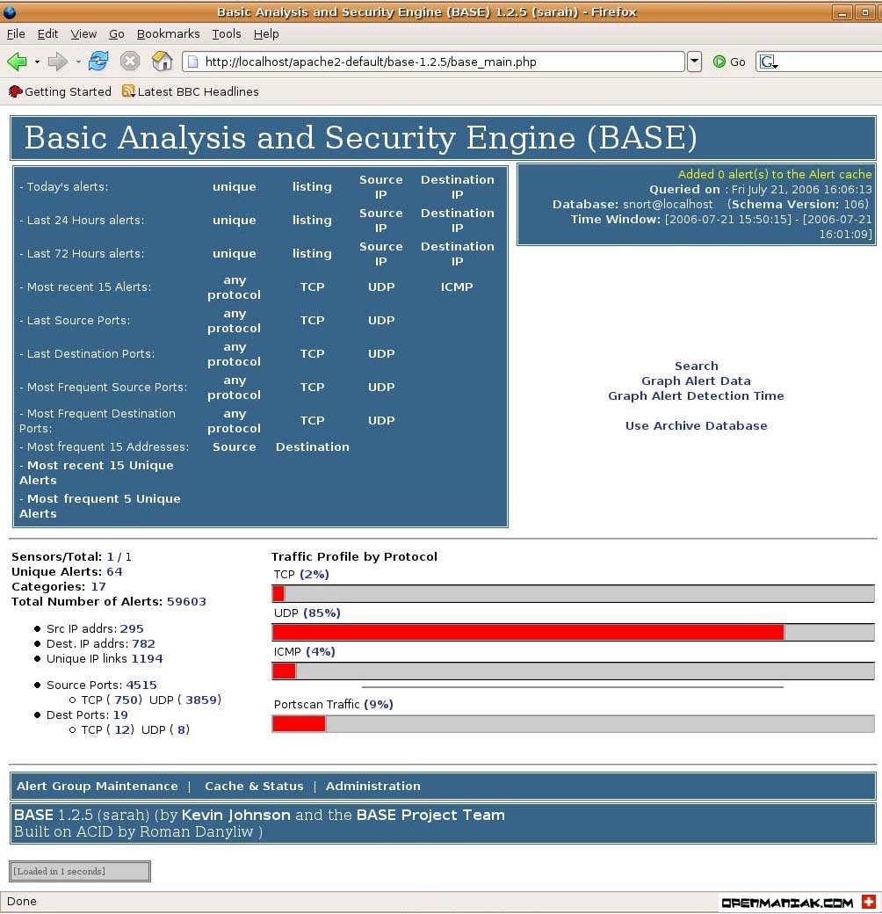The width and height of the screenshot is (882, 914).
Task: Click the Search link
Action: (x=696, y=366)
